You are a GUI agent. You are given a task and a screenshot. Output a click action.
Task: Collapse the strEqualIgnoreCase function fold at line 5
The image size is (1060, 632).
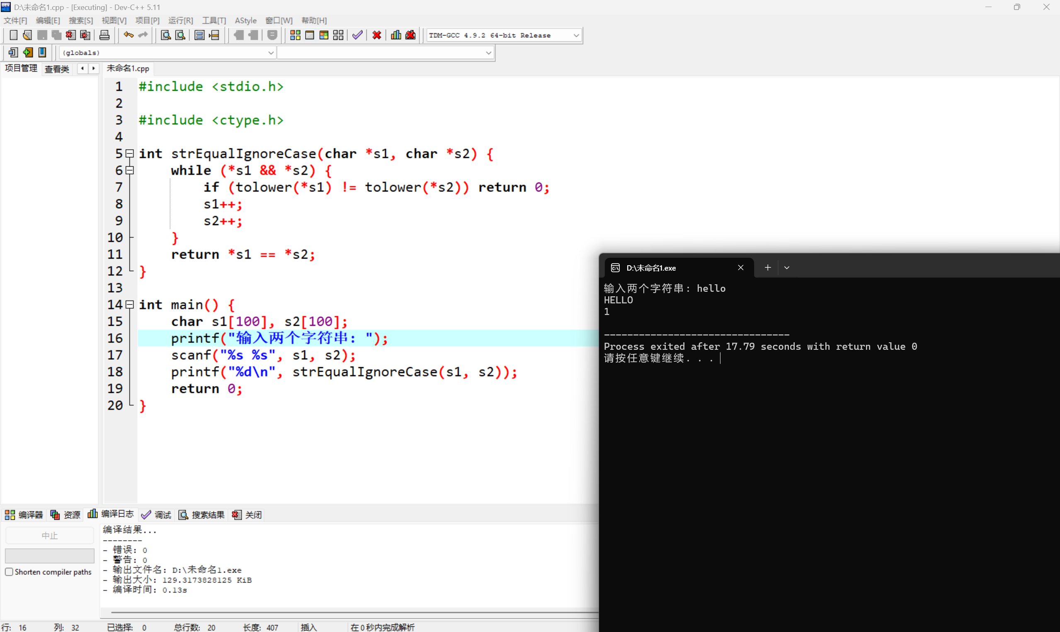(x=130, y=153)
